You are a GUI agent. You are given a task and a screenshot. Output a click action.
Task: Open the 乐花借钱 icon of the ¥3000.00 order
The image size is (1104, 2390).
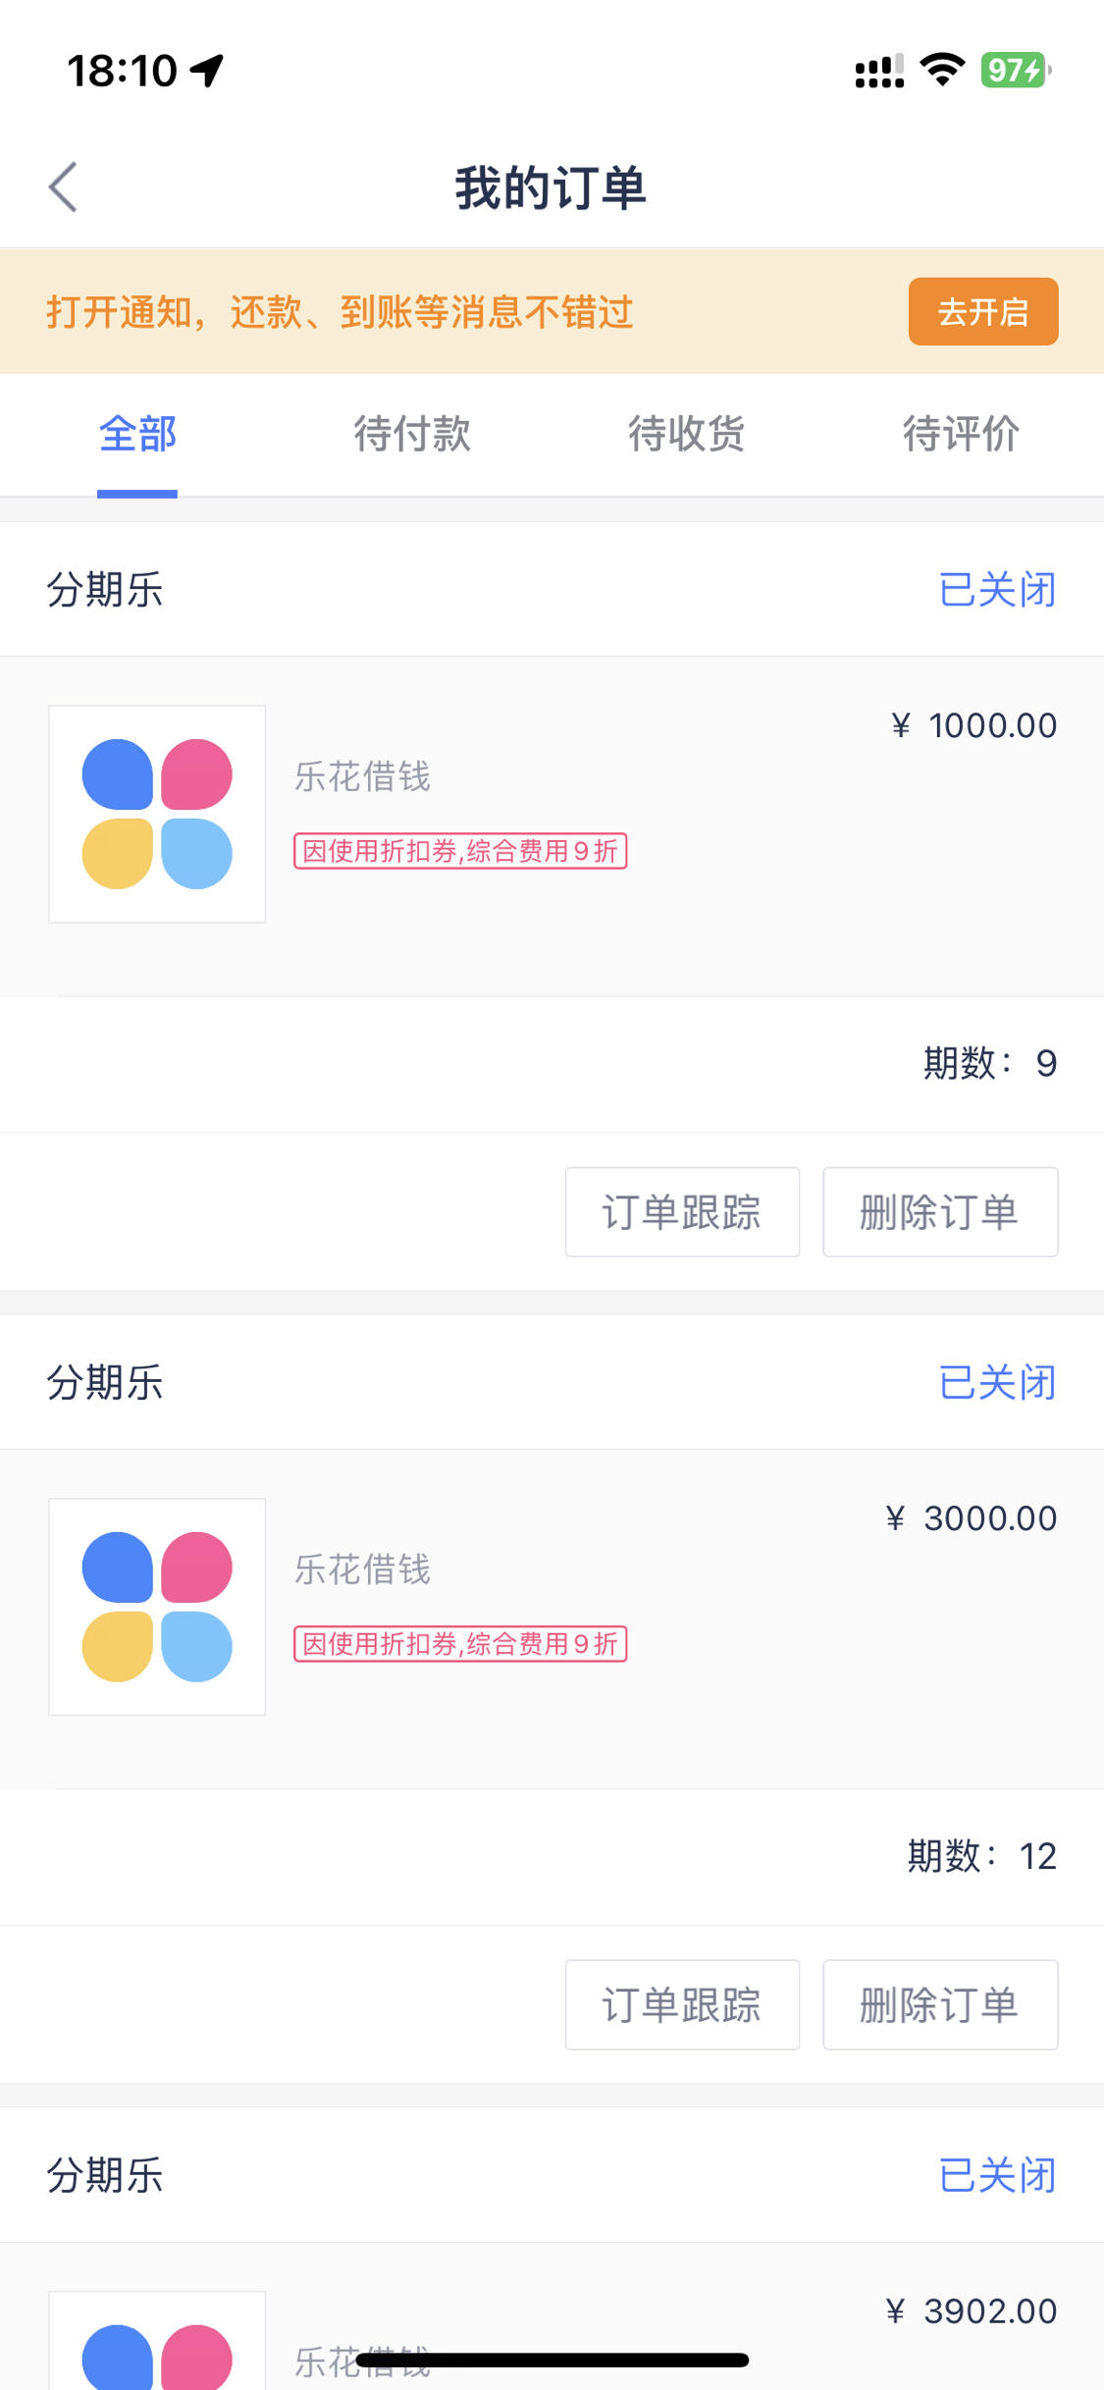[x=157, y=1607]
